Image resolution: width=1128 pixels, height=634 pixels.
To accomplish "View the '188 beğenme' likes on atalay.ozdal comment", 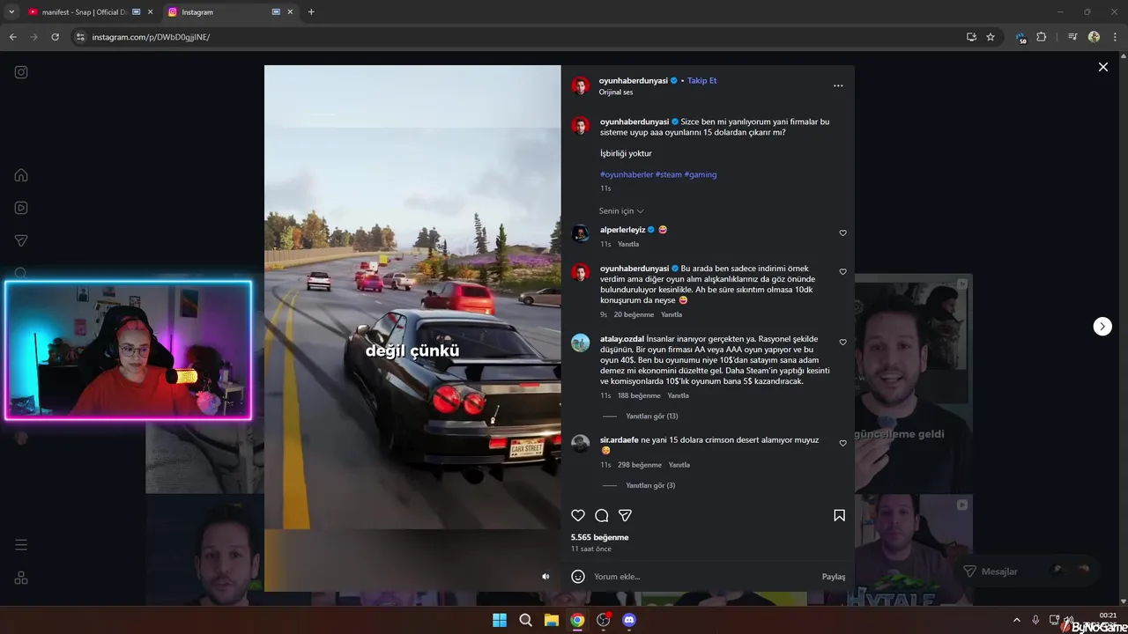I will (x=639, y=395).
